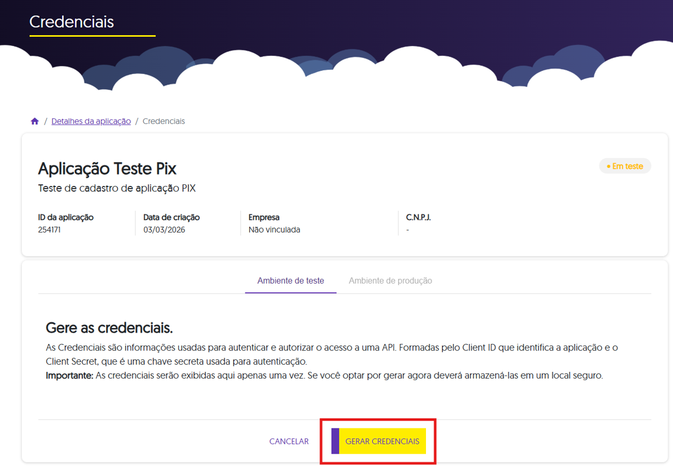Select the application ID value 254171
The image size is (673, 475).
click(49, 230)
